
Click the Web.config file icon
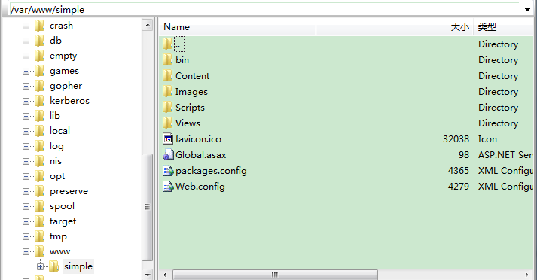168,186
